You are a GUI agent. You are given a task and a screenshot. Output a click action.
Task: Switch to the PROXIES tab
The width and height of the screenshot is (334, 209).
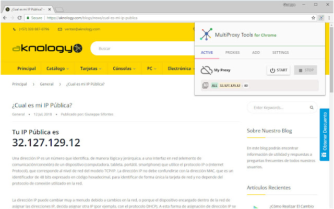pos(232,52)
